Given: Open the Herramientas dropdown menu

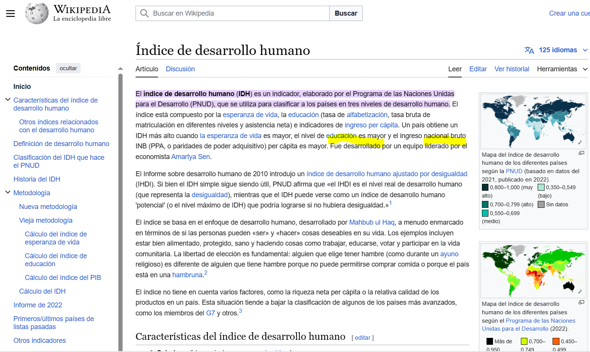Looking at the screenshot, I should point(562,69).
